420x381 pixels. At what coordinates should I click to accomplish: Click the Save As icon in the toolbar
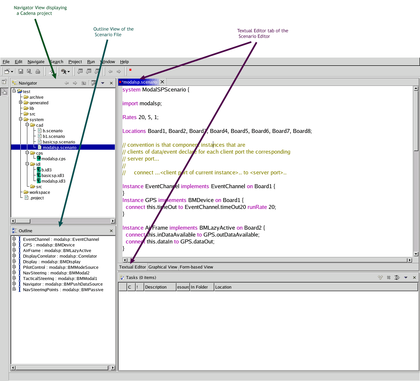click(29, 71)
